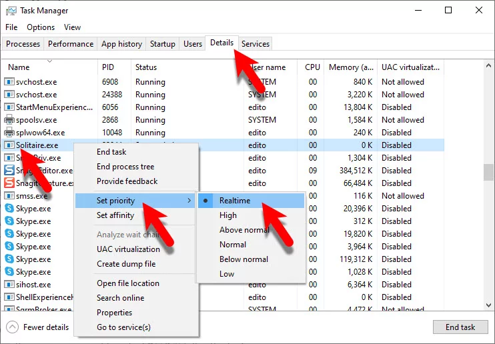The image size is (495, 344).
Task: Select Realtime priority option
Action: click(x=251, y=201)
